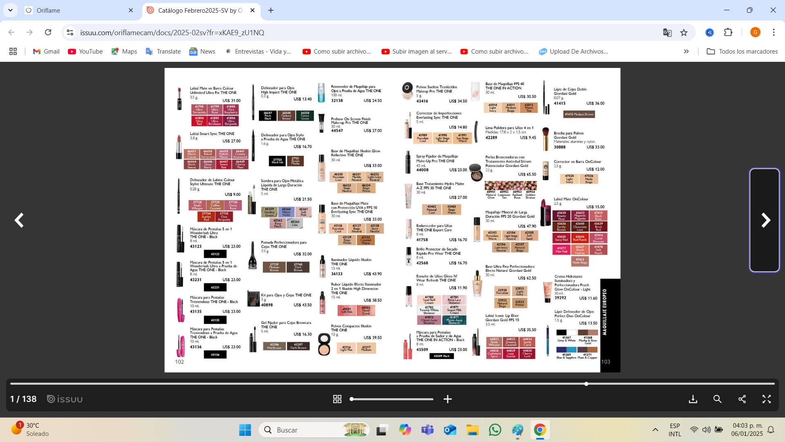This screenshot has height=442, width=785.
Task: Open Todos los marcadores folder
Action: 742,51
